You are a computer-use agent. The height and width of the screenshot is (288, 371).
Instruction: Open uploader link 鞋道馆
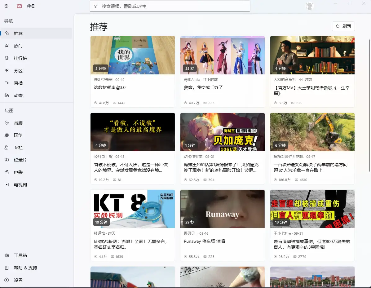tap(99, 233)
